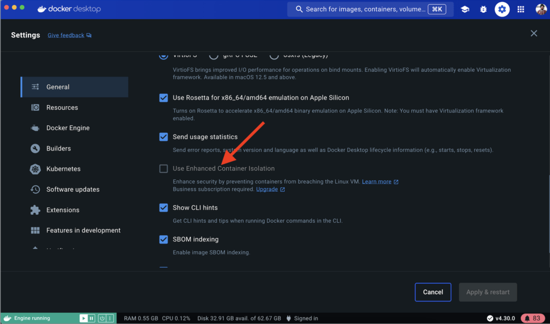This screenshot has height=324, width=550.
Task: Select the General settings tab
Action: point(74,87)
